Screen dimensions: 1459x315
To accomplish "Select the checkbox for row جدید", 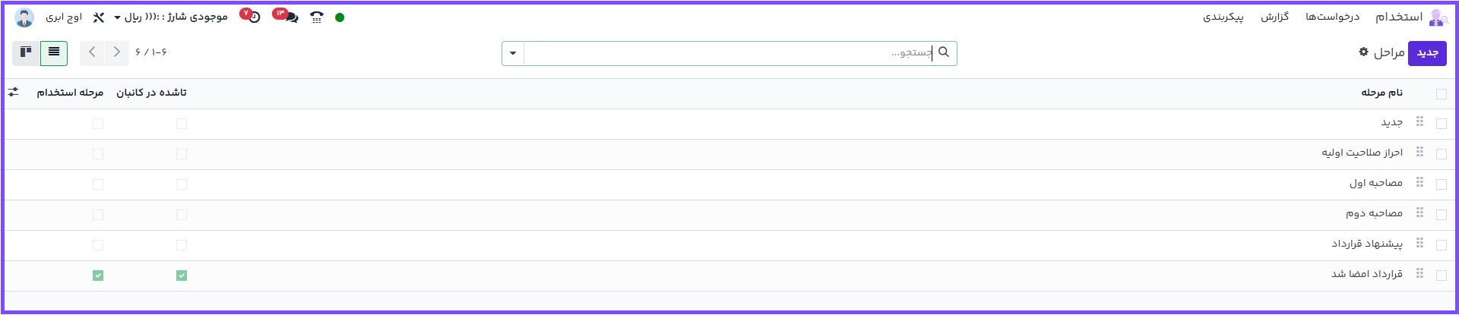I will (1442, 123).
